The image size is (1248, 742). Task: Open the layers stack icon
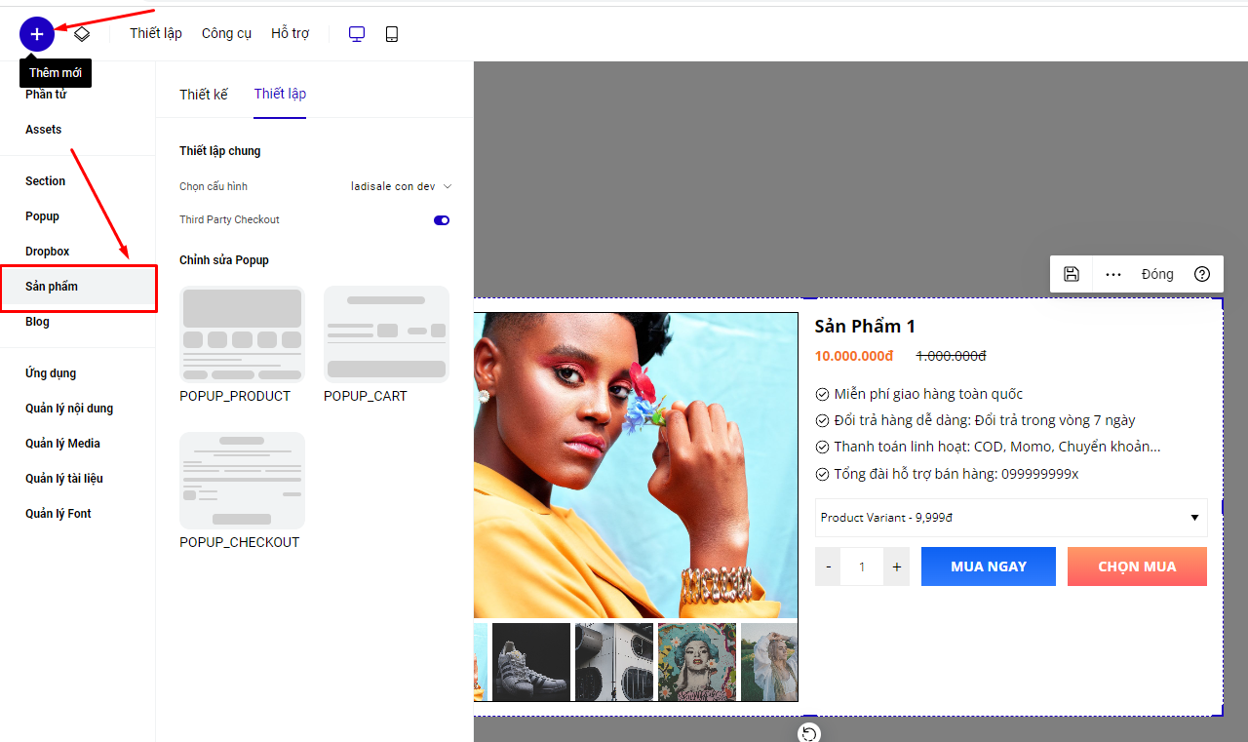(x=82, y=34)
